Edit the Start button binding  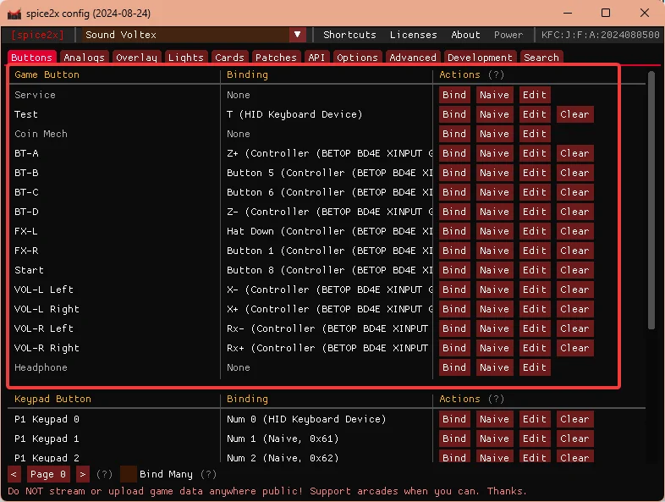pos(535,270)
